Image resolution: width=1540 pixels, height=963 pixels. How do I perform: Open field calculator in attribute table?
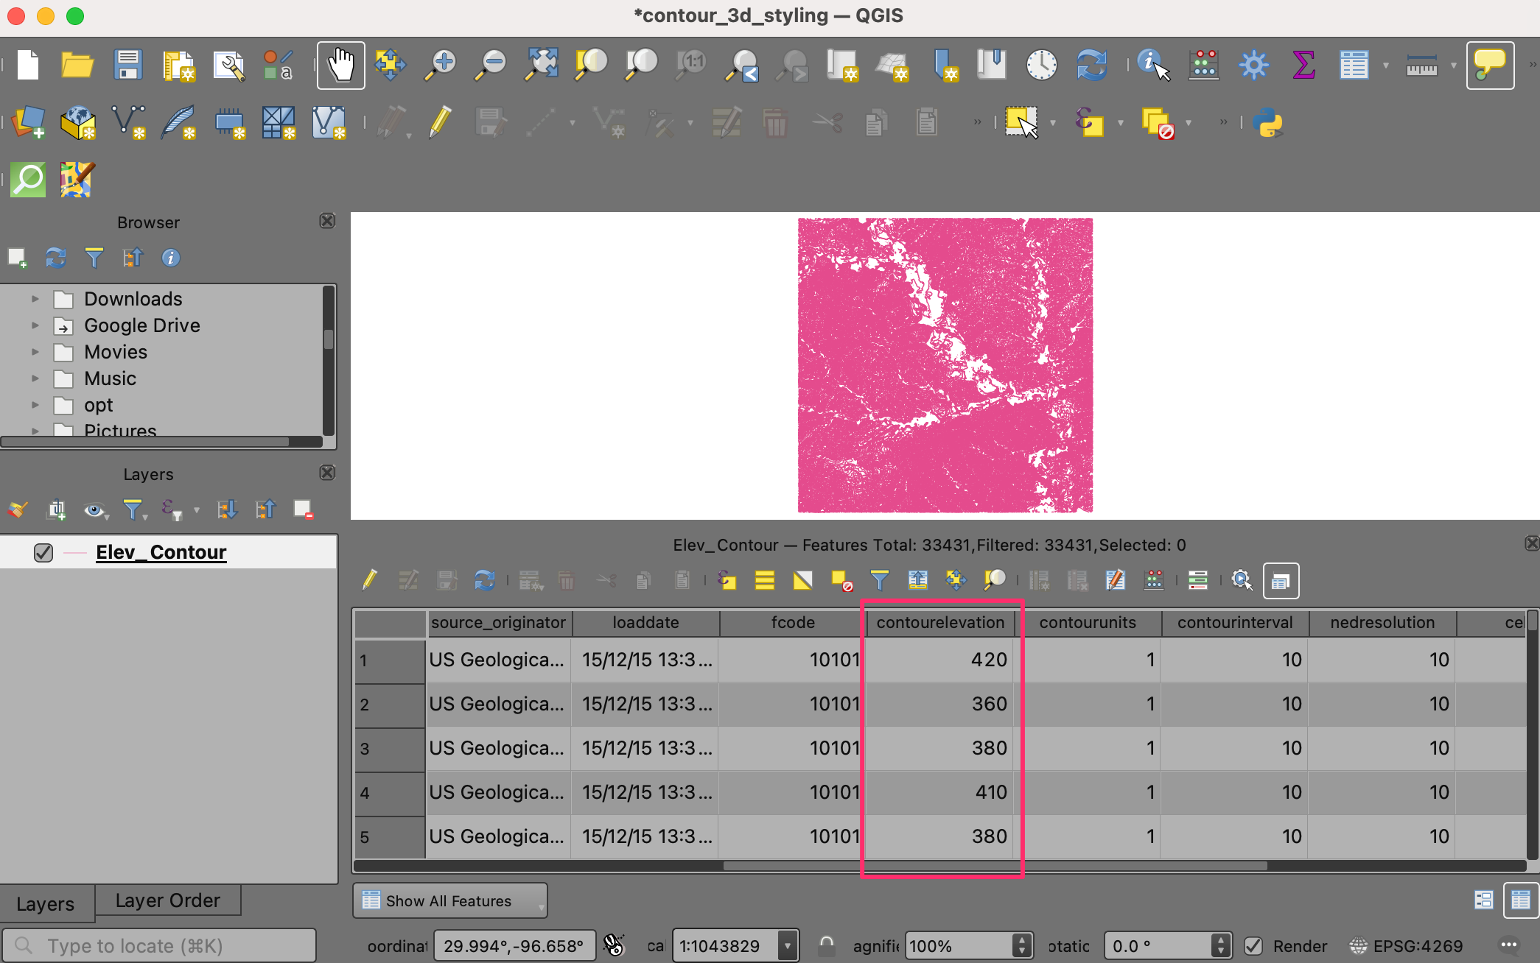(x=1153, y=580)
